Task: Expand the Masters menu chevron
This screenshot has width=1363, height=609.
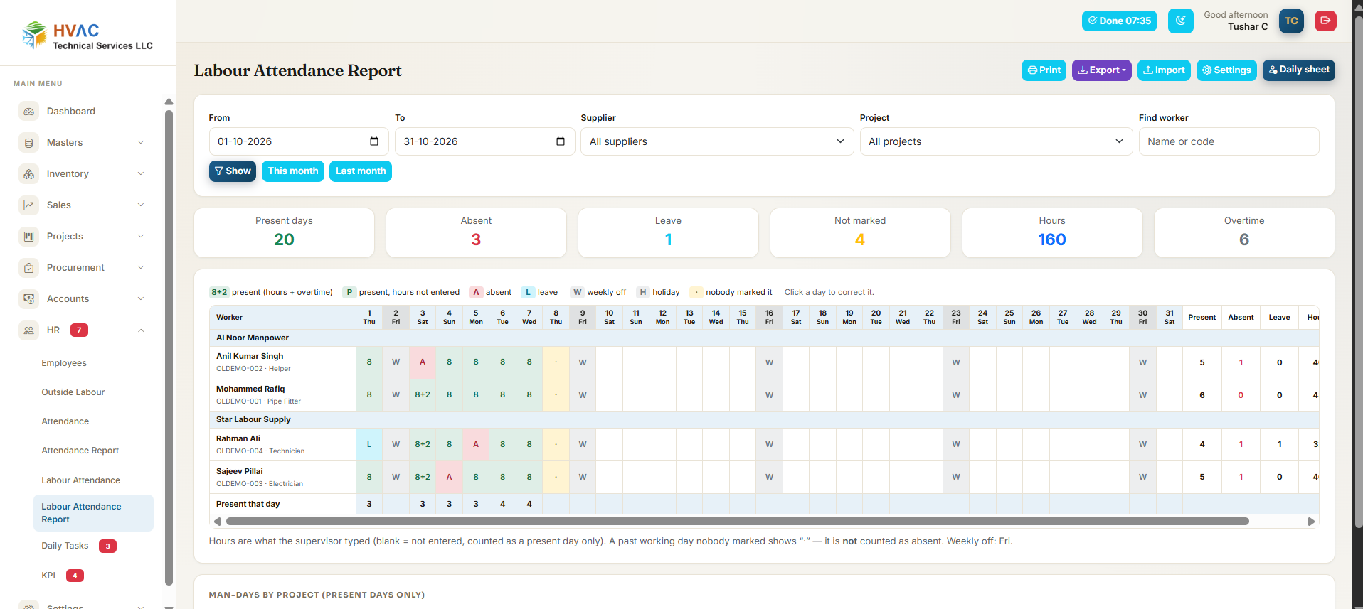Action: point(141,143)
